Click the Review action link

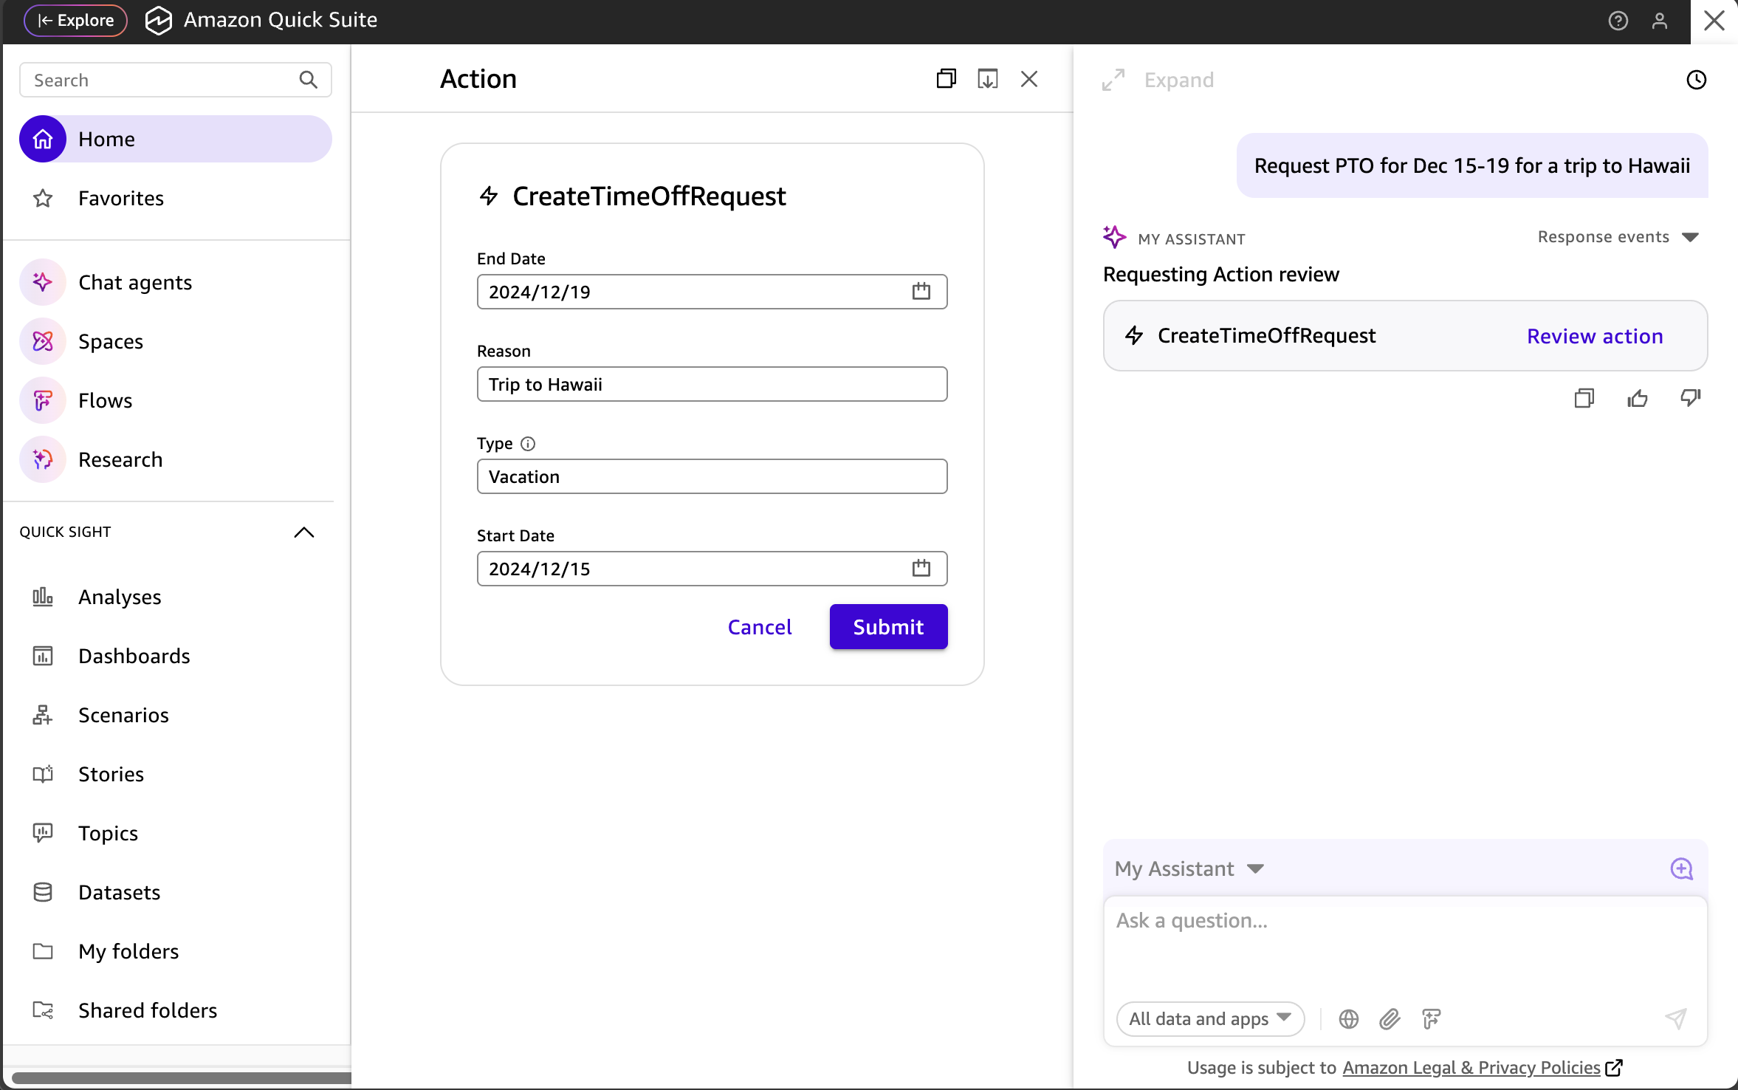1595,336
